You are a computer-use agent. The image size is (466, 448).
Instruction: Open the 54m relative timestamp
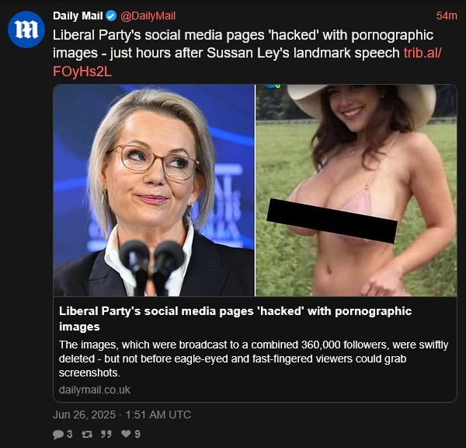447,16
